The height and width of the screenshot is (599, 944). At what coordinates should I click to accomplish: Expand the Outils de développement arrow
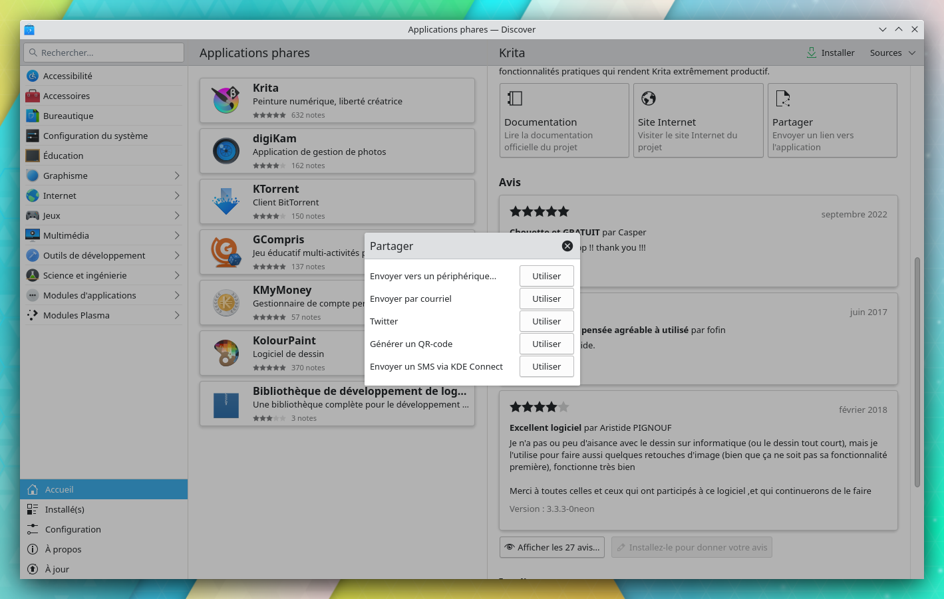pyautogui.click(x=177, y=255)
